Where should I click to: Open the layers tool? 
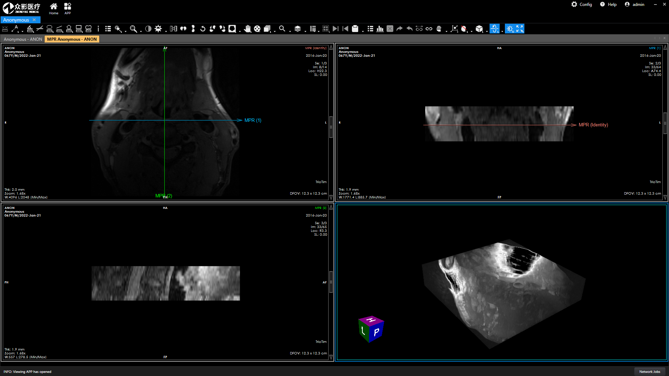(298, 29)
